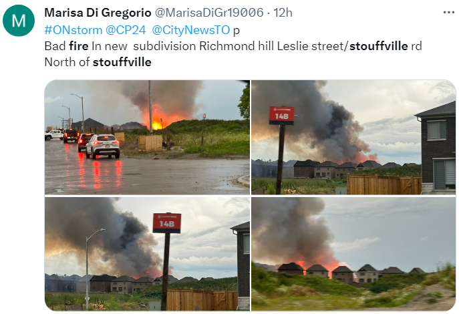Click the wooden fence in top-right photo
Image resolution: width=459 pixels, height=314 pixels.
coord(384,184)
